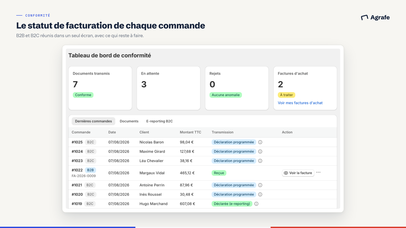Switch to E-reporting B2C tab
Image resolution: width=406 pixels, height=228 pixels.
[159, 121]
